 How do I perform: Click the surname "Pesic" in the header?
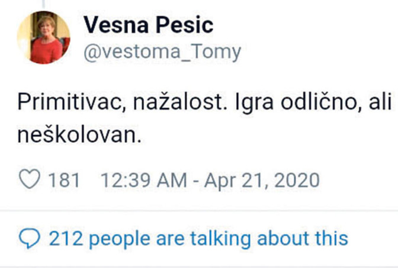[181, 24]
